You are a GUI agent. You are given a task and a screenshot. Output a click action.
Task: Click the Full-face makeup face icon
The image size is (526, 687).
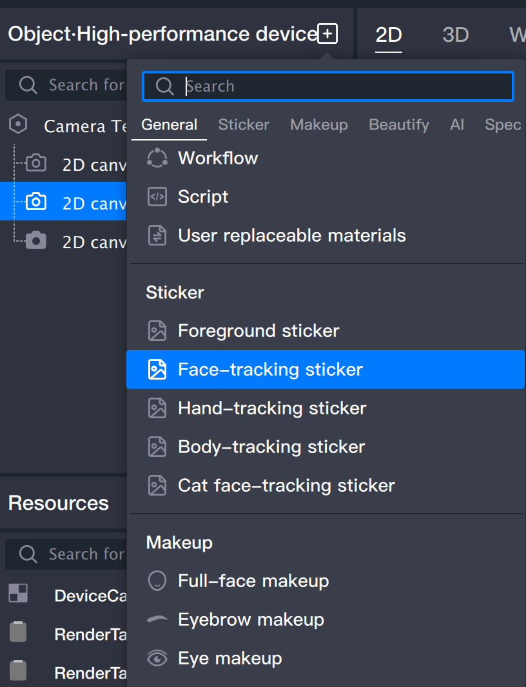pyautogui.click(x=157, y=581)
